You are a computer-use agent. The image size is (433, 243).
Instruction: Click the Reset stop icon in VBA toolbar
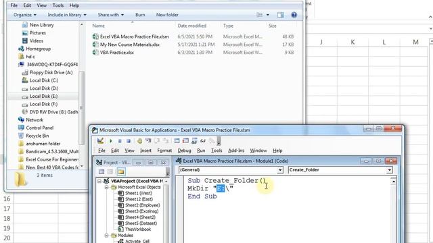129,141
